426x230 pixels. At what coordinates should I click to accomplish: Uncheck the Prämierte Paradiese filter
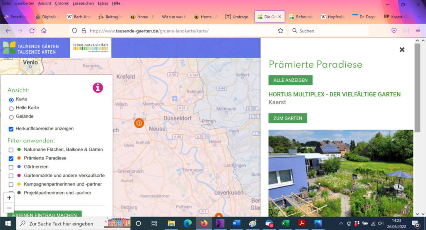pyautogui.click(x=11, y=159)
